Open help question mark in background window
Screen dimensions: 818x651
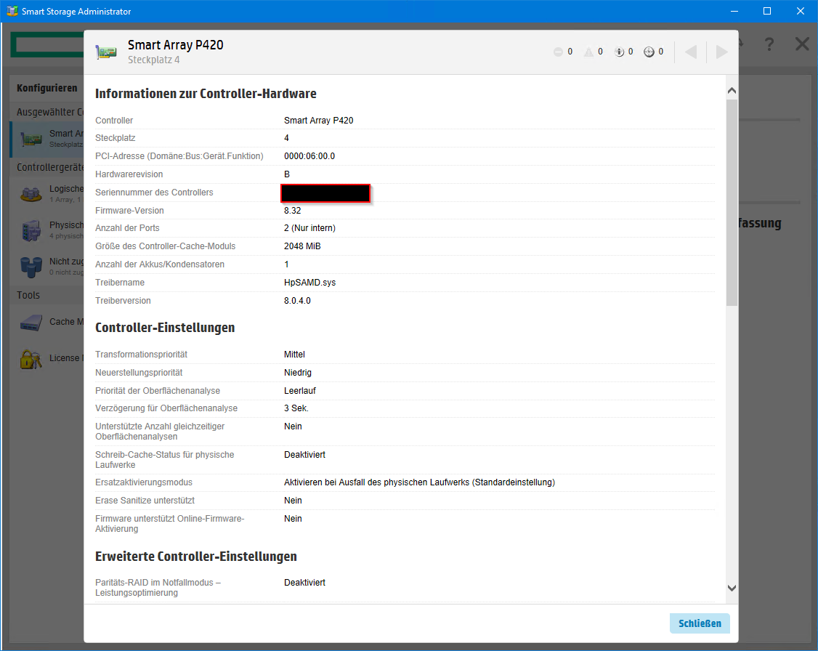click(x=769, y=44)
